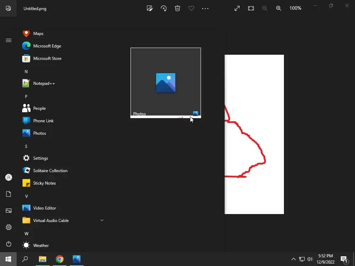Click the red drawing image in Photos viewer
This screenshot has width=355, height=266.
coord(254,134)
